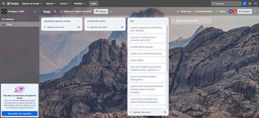Expand the Modèles menu
Screen dimensions: 259x118
pyautogui.click(x=80, y=3)
